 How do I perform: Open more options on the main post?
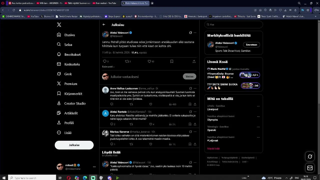point(195,33)
